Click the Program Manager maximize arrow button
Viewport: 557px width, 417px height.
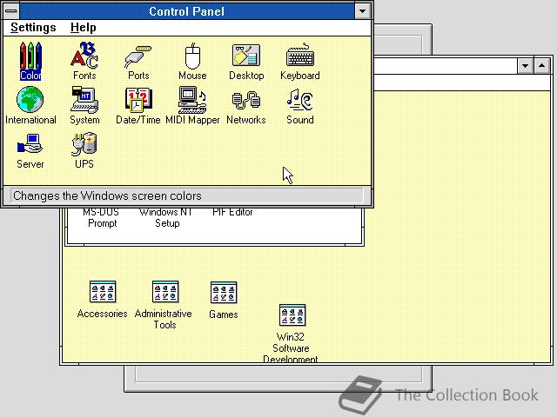click(542, 66)
